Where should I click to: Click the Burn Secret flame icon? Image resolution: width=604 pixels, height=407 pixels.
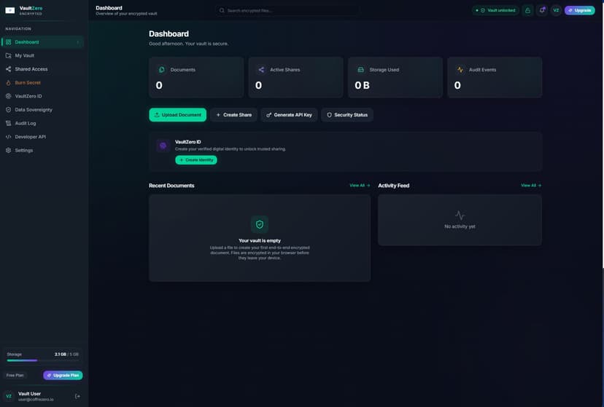[x=9, y=82]
